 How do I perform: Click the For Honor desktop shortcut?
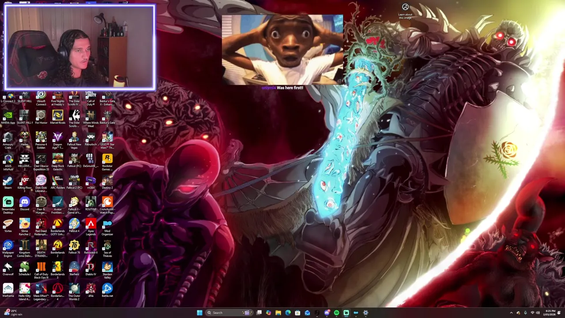(41, 118)
